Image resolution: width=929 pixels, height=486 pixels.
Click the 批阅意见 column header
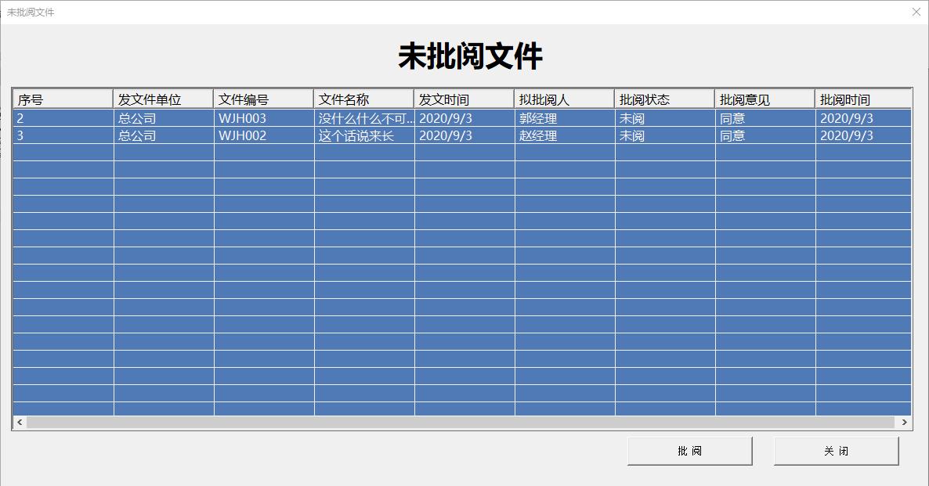tap(764, 98)
